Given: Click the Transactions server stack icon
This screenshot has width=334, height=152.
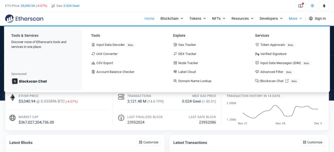Looking at the screenshot, I should (x=121, y=97).
